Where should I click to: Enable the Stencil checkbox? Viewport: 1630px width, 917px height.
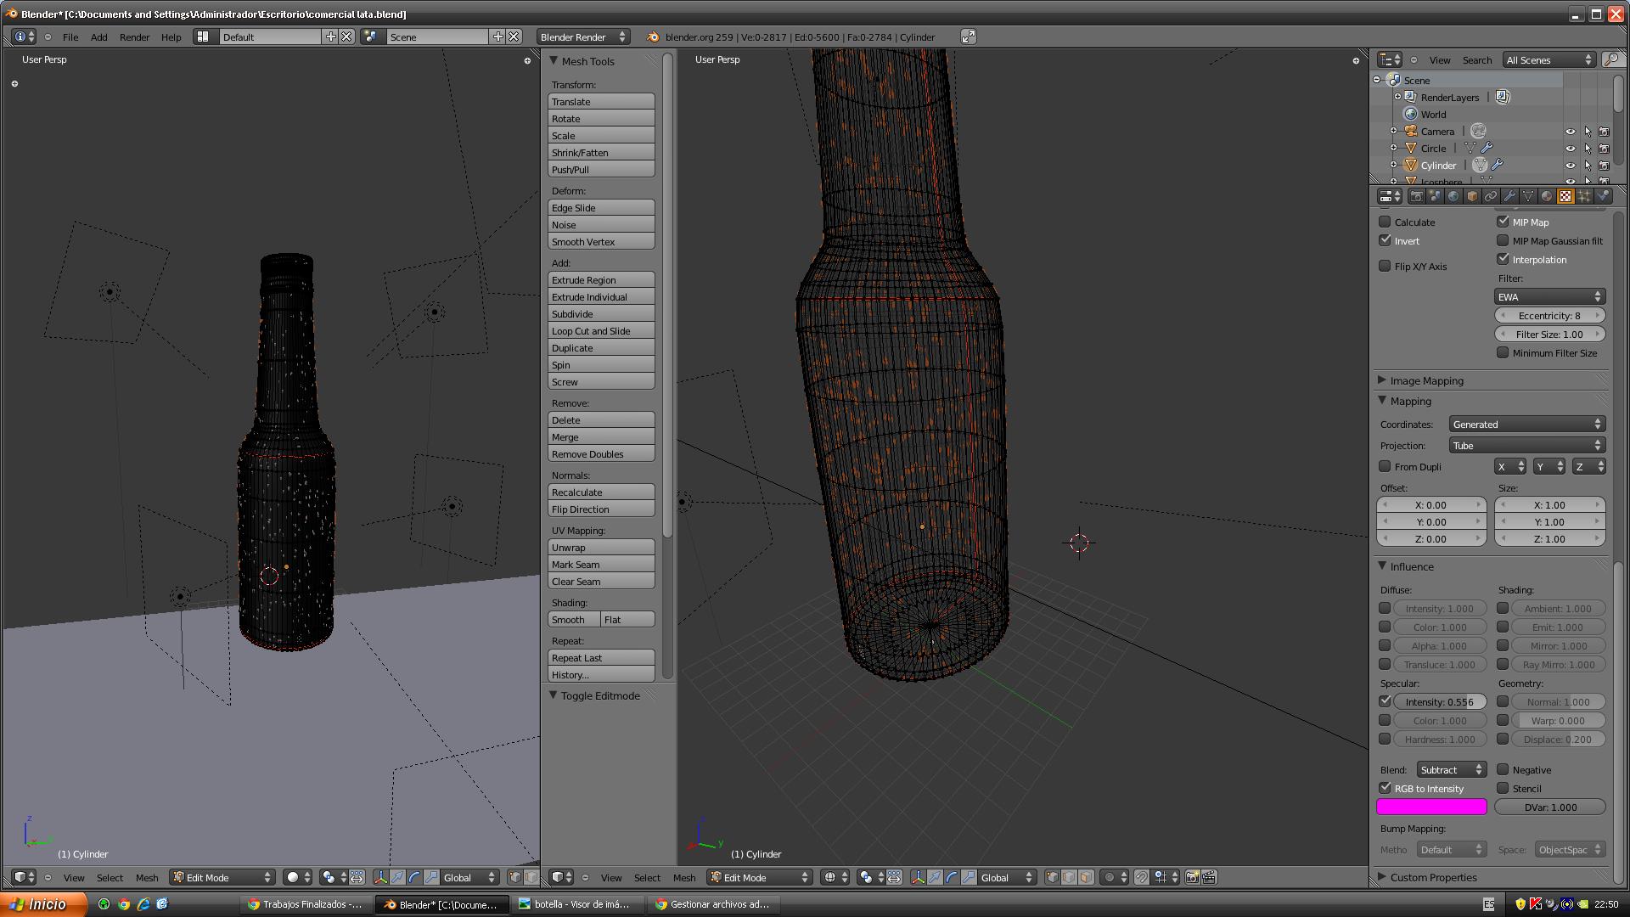coord(1503,788)
